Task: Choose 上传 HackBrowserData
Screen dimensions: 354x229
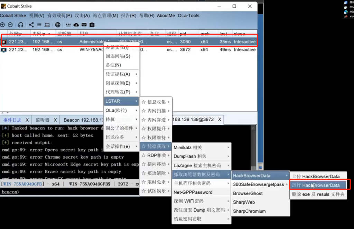Action: (318, 176)
